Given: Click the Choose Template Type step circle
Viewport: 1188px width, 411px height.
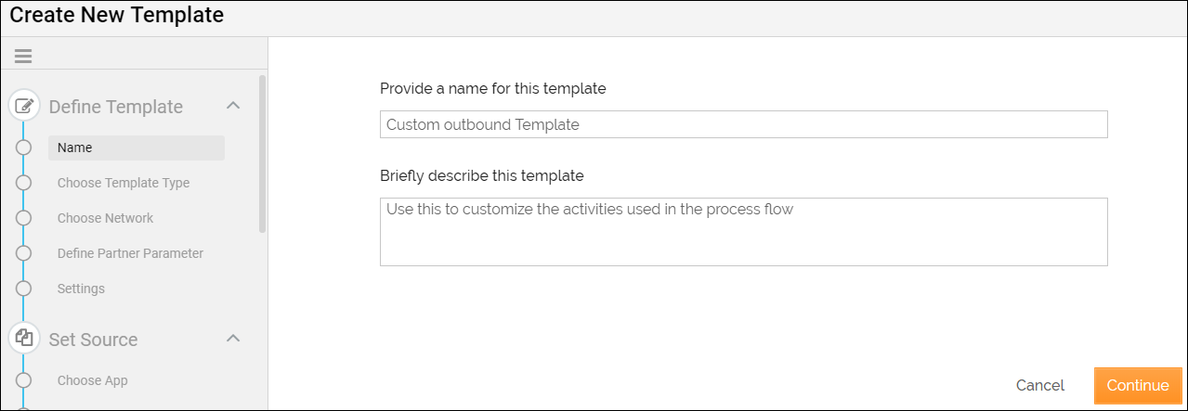Looking at the screenshot, I should coord(24,183).
